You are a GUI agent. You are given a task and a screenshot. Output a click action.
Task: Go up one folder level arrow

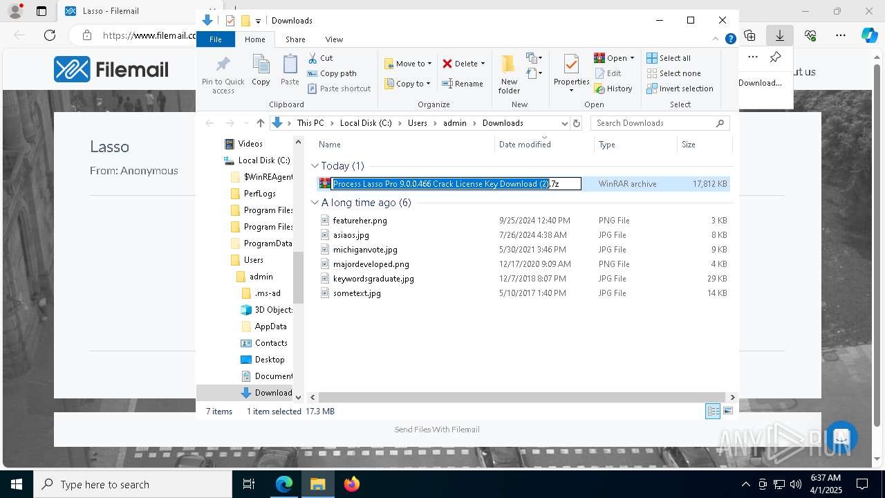(260, 123)
